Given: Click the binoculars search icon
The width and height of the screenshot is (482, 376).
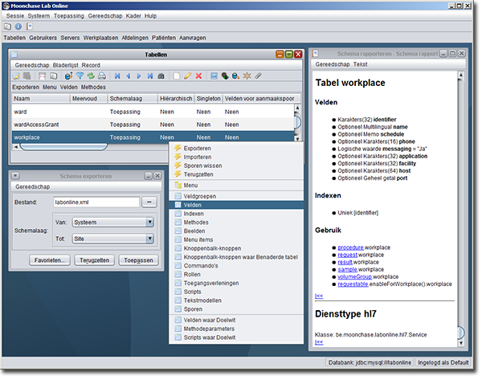Looking at the screenshot, I should click(x=161, y=76).
